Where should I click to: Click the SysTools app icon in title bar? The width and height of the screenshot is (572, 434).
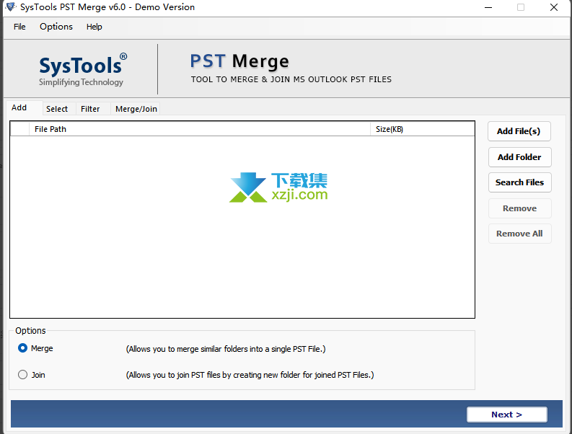click(x=11, y=6)
